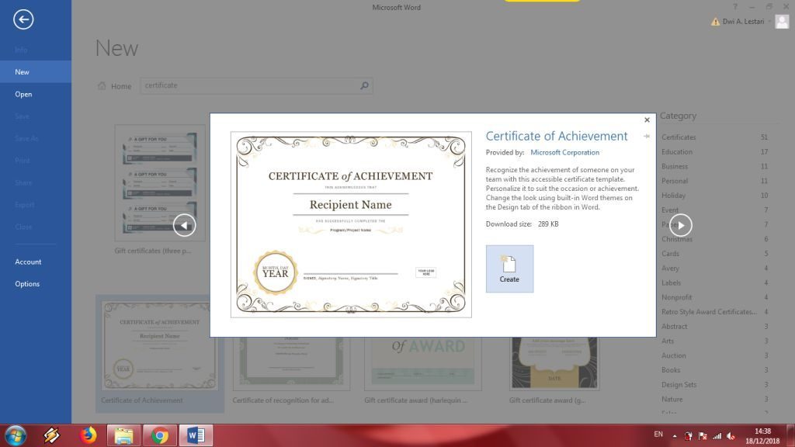Open the Microsoft Corporation provider link
Screen dimensions: 795x447
tap(565, 153)
